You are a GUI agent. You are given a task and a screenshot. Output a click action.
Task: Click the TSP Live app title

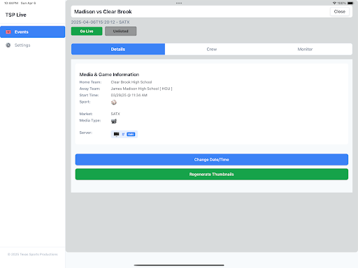coord(16,15)
